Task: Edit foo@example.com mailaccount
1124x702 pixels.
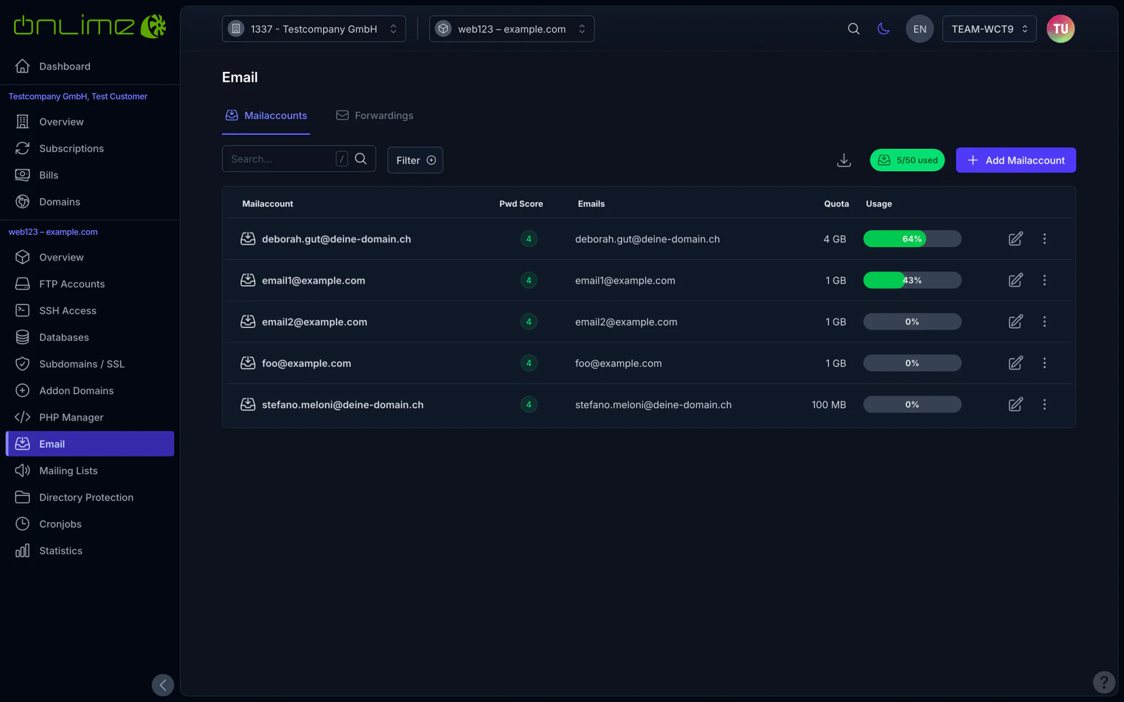Action: coord(1016,363)
